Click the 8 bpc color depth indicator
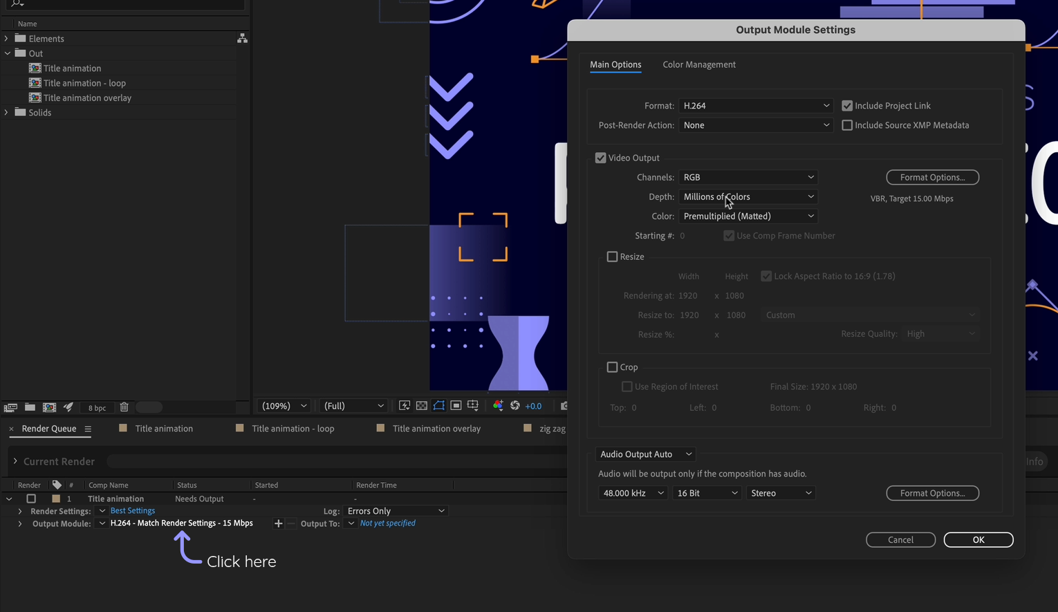This screenshot has height=612, width=1058. (97, 407)
